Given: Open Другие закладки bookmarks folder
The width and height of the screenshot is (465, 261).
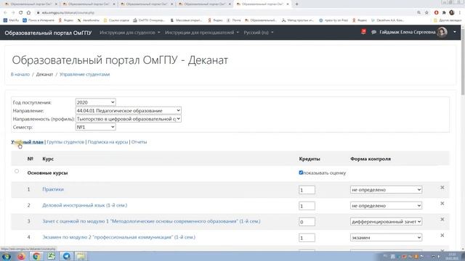Looking at the screenshot, I should pos(448,20).
